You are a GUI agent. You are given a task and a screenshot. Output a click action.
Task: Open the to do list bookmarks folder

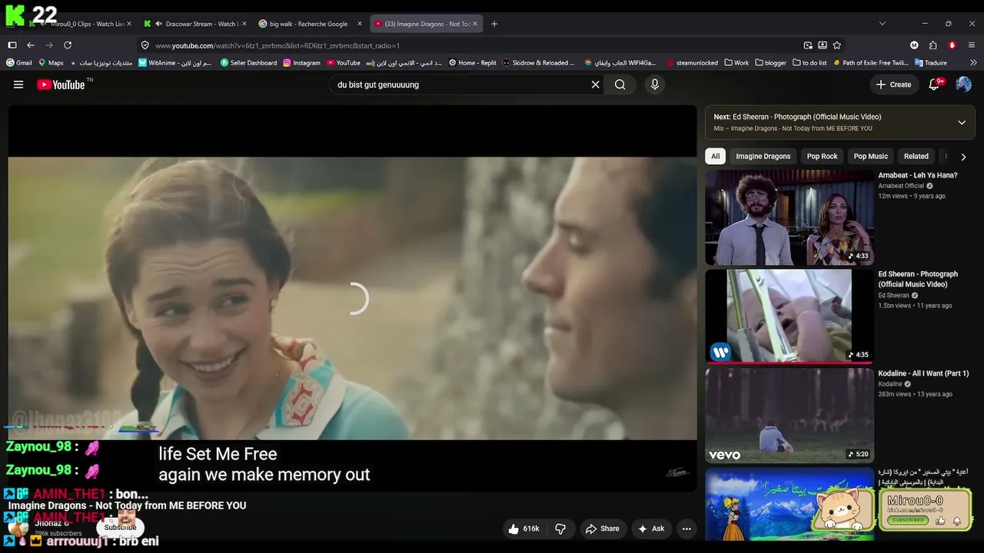[x=809, y=63]
